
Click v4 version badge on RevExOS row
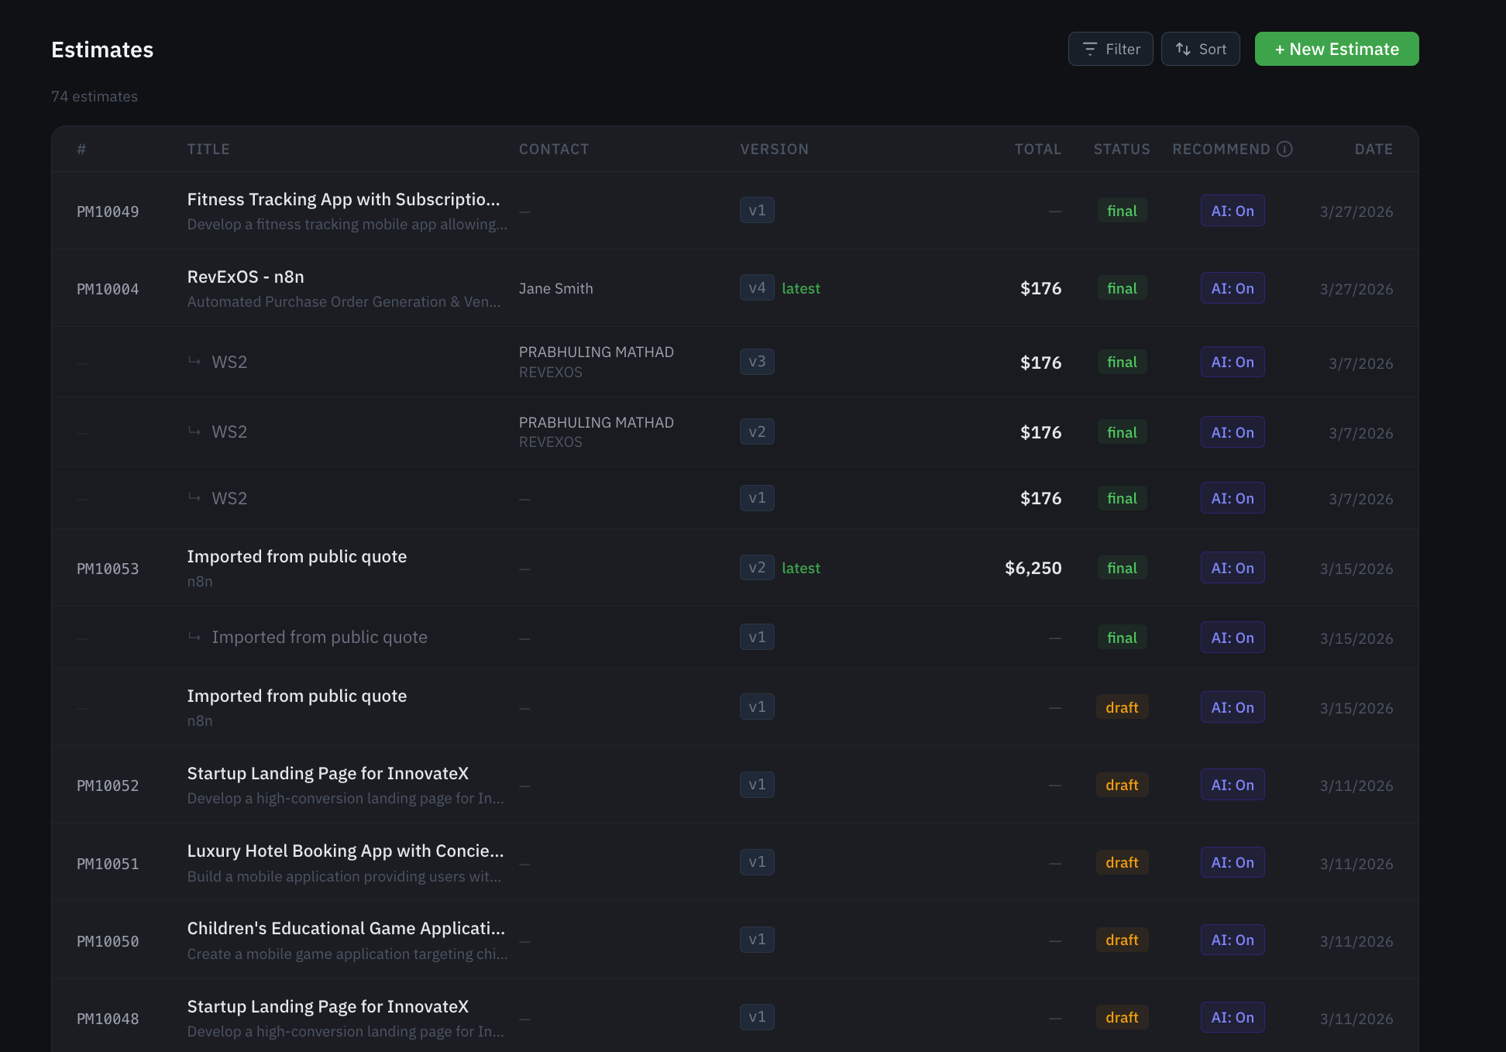[x=756, y=288]
